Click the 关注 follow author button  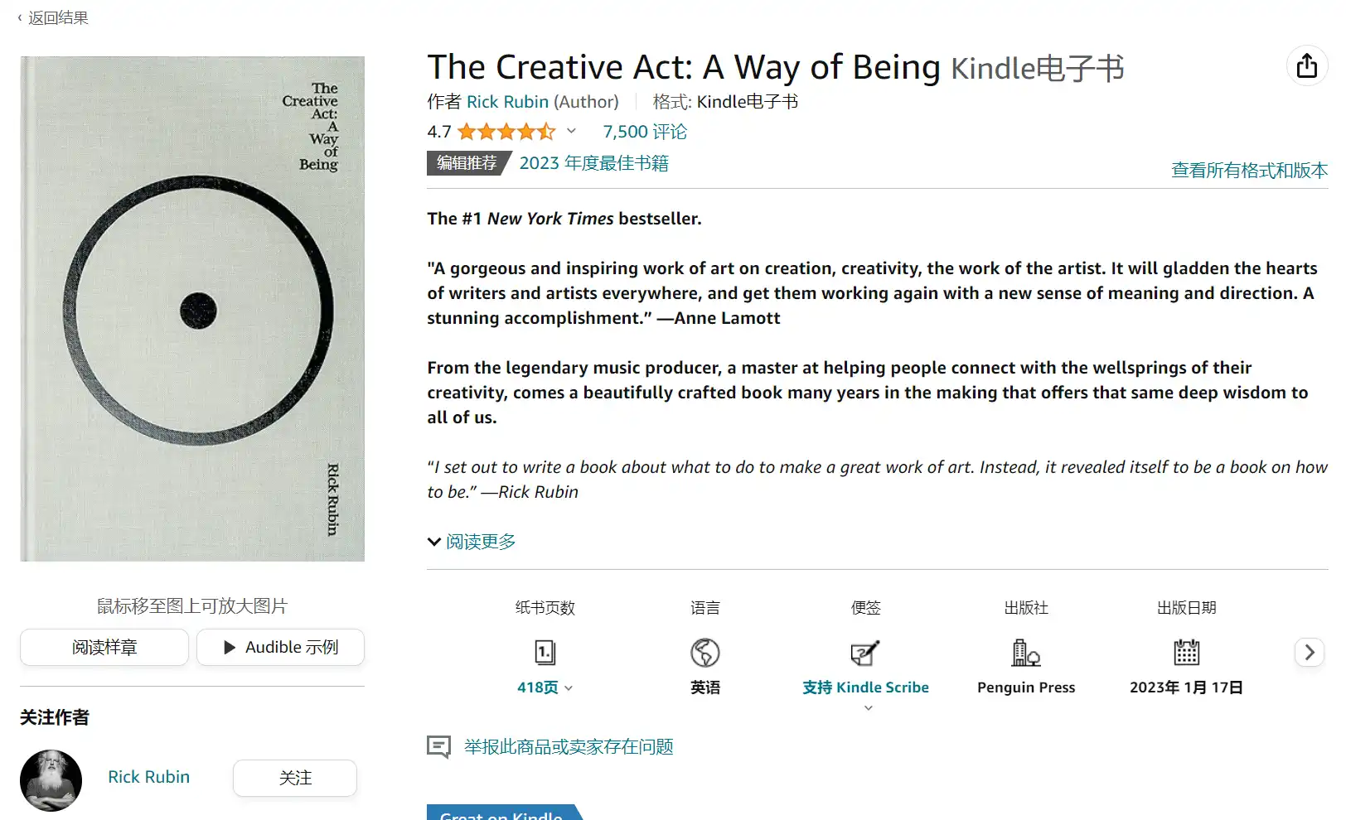pos(295,778)
